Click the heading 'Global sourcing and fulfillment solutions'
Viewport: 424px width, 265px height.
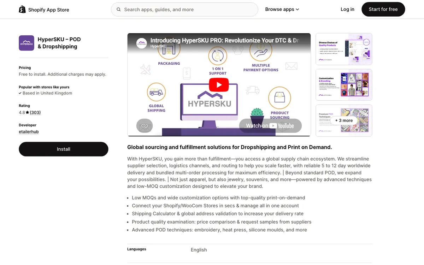230,147
